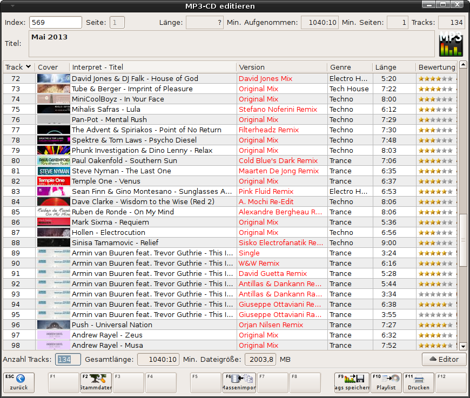This screenshot has height=398, width=470.
Task: Click track number 93
Action: [x=16, y=294]
